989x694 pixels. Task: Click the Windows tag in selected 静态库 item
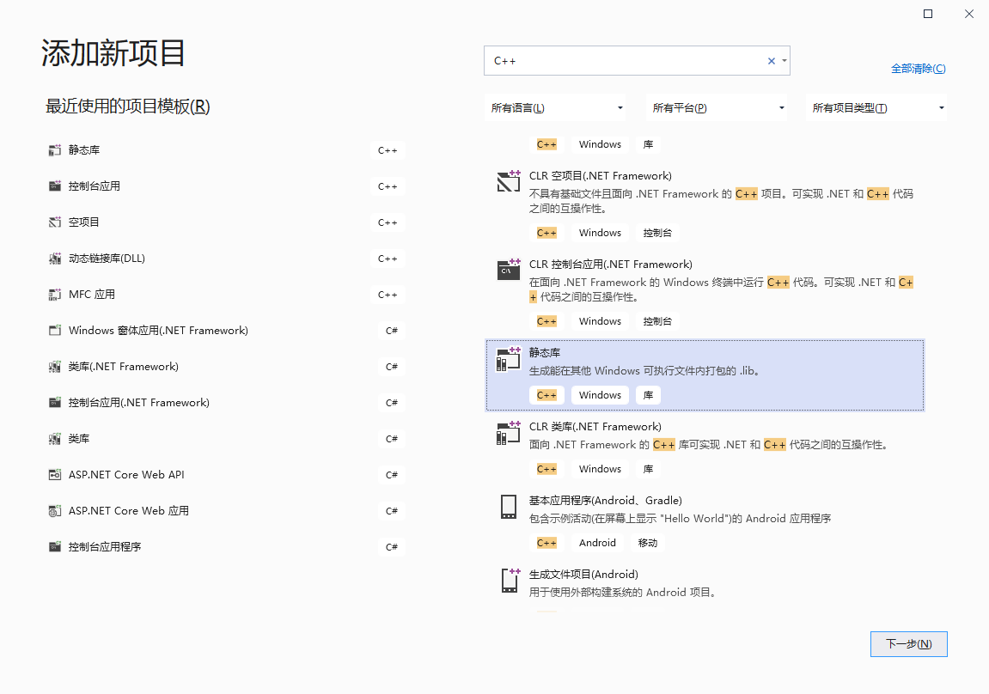(600, 395)
